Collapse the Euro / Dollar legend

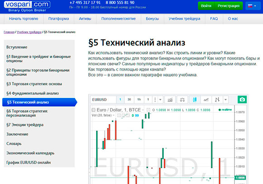[x=93, y=110]
